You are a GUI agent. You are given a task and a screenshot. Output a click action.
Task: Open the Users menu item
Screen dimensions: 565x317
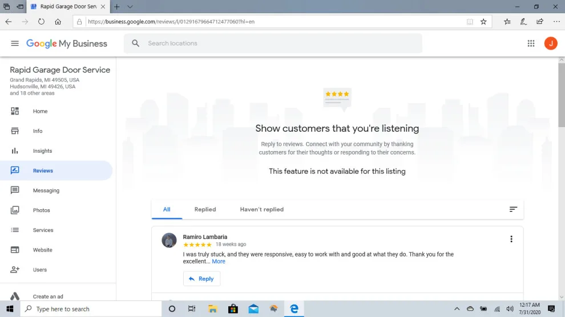[x=39, y=270]
